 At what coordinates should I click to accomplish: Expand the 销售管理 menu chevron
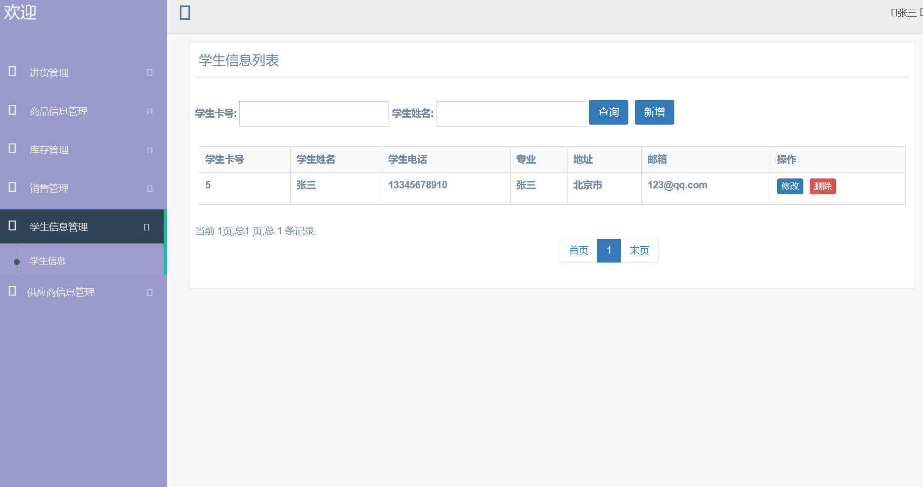149,188
